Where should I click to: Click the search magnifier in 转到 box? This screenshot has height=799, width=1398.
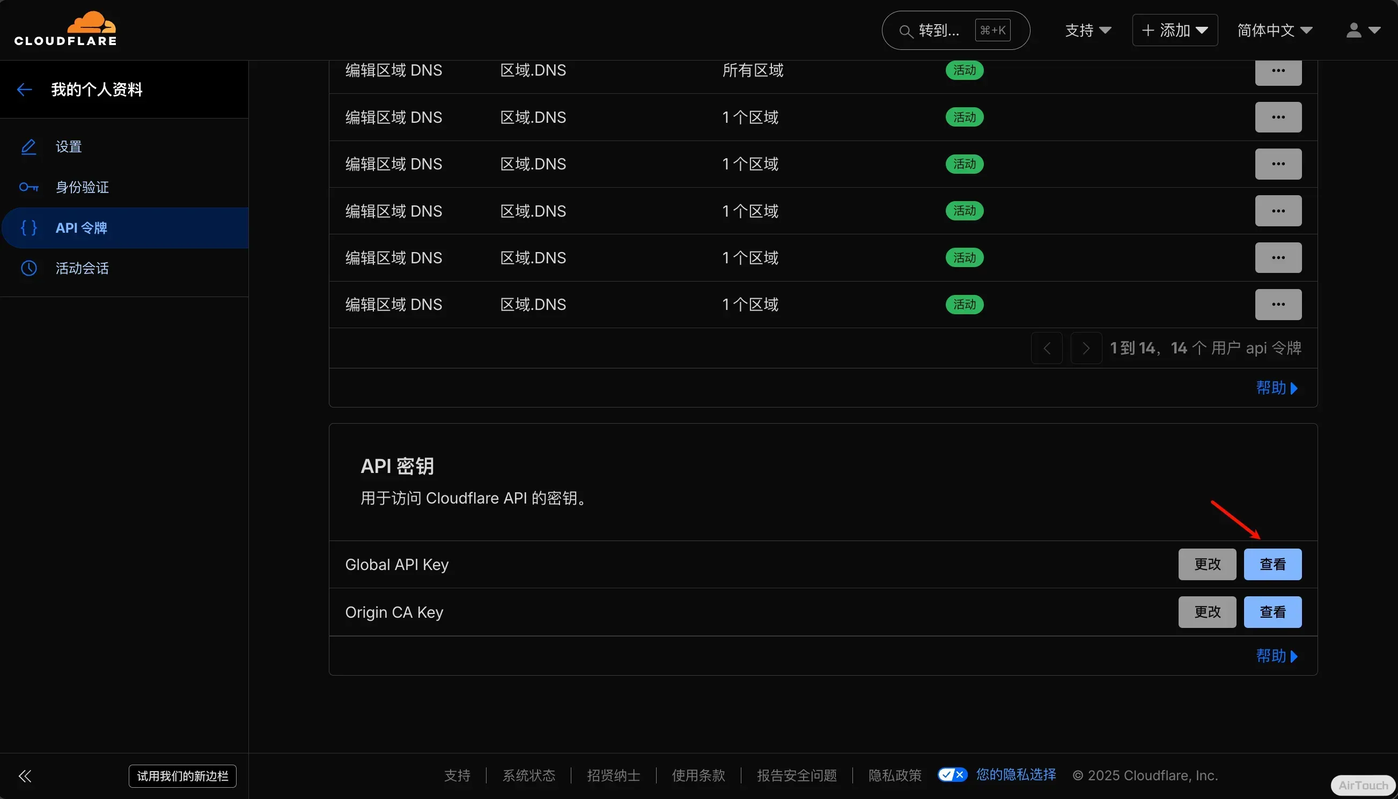(906, 31)
